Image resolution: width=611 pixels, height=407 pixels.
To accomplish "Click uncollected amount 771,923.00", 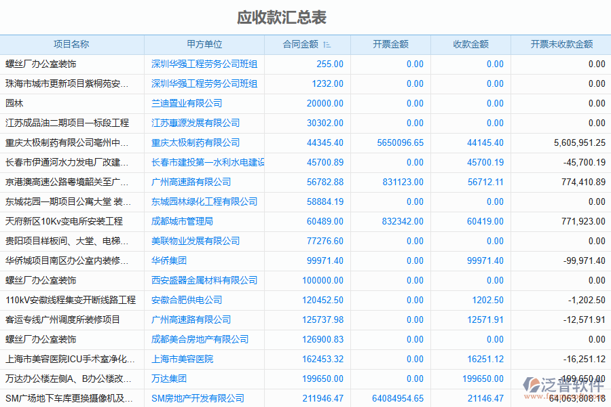I will [x=583, y=221].
